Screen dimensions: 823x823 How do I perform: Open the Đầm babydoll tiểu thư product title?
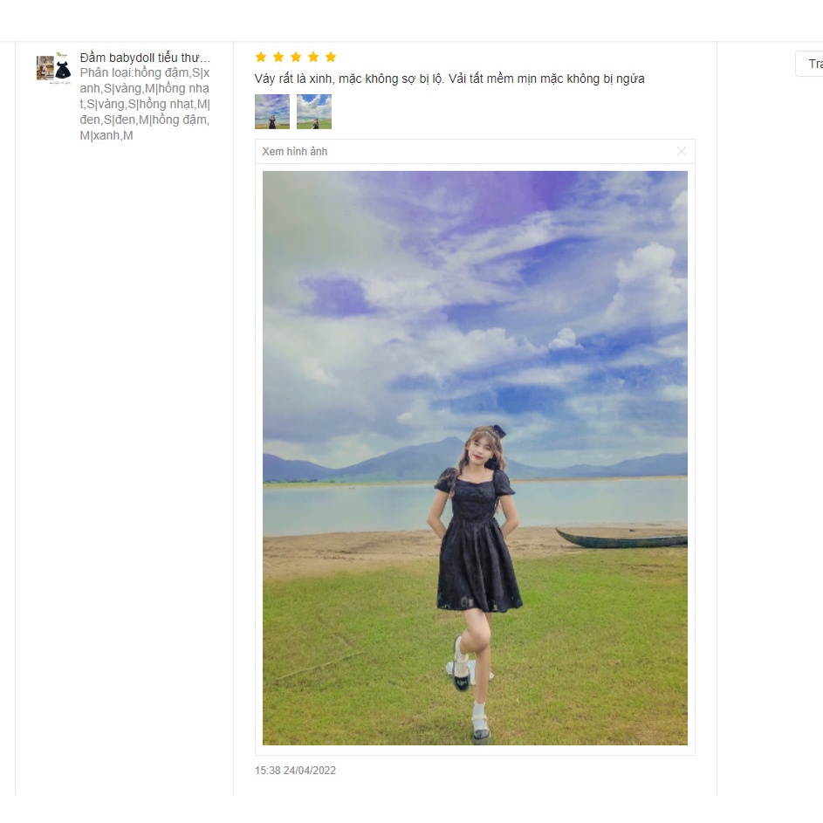click(145, 58)
